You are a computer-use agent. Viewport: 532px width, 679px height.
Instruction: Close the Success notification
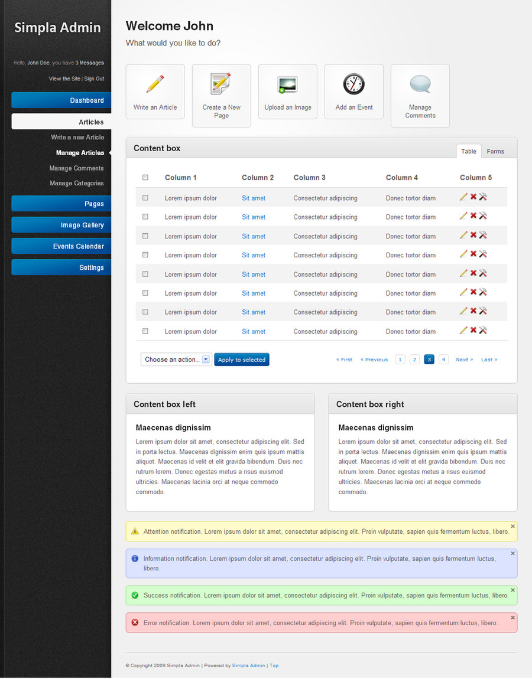pos(512,590)
